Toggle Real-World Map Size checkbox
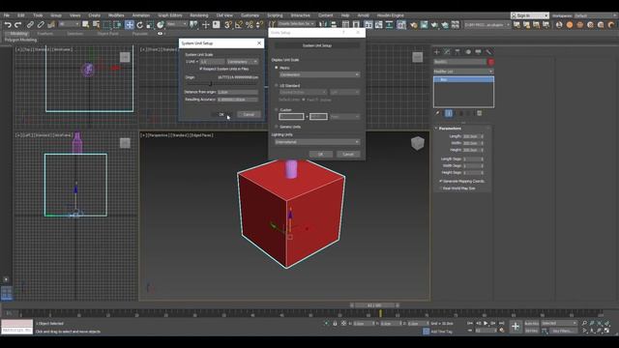Viewport: 619px width, 348px height. (x=441, y=188)
